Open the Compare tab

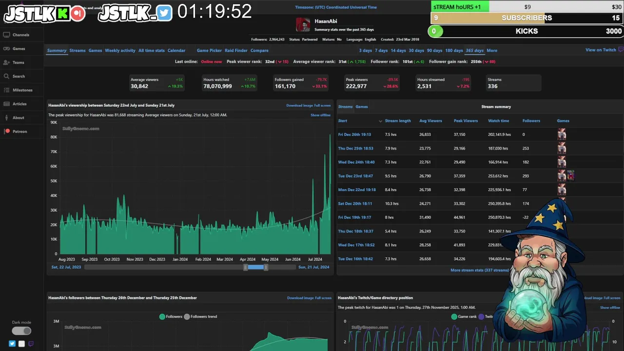click(x=259, y=50)
